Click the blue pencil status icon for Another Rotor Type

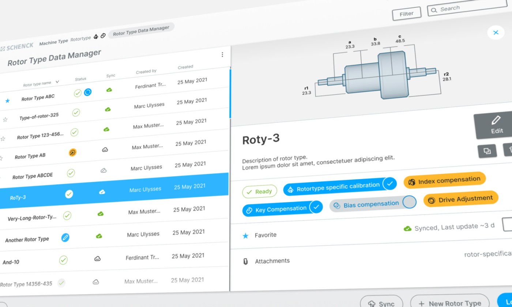pyautogui.click(x=65, y=238)
